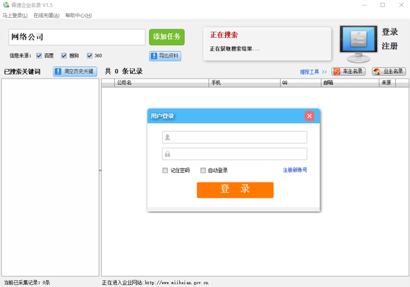Screen dimensions: 410x287
Task: Click the 注册新账号 register link
Action: [x=295, y=170]
